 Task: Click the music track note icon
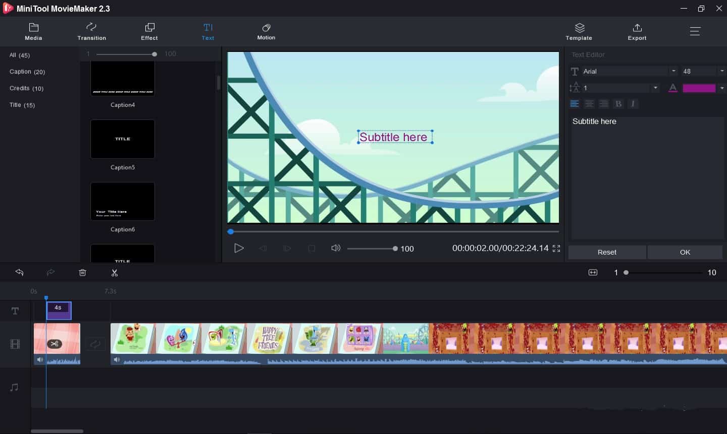pyautogui.click(x=15, y=387)
